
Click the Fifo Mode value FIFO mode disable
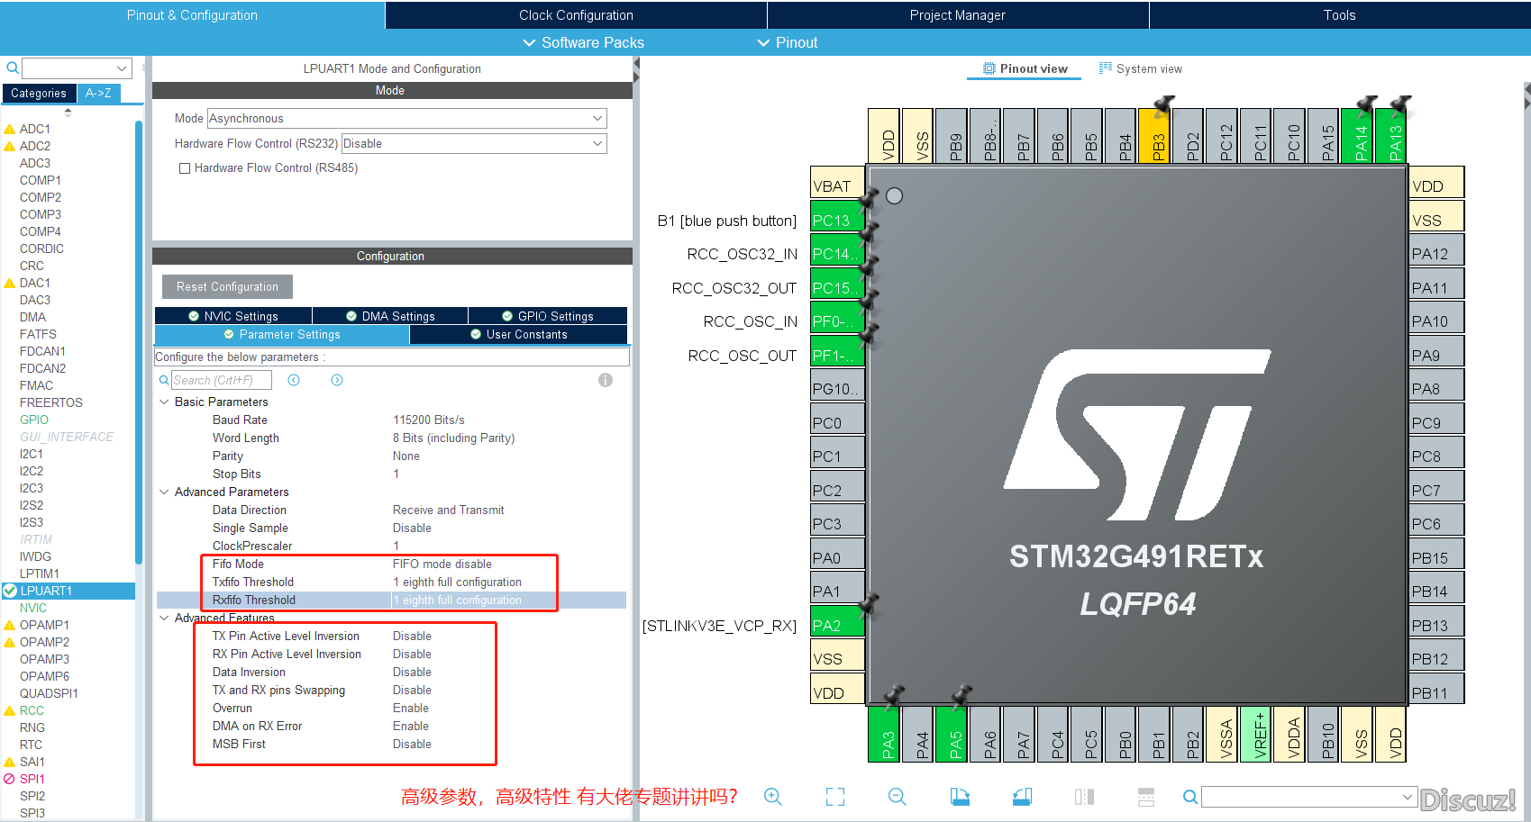tap(442, 564)
